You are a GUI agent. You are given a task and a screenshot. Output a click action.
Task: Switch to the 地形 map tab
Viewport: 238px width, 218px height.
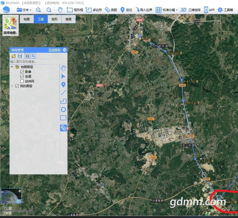54,19
